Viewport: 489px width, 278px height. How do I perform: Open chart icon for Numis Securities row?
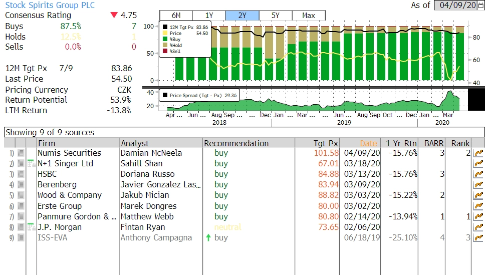tap(478, 153)
